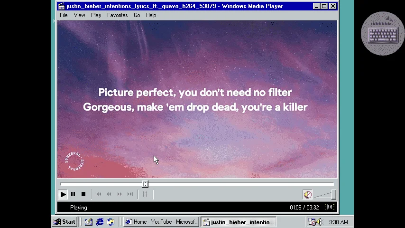The height and width of the screenshot is (228, 405).
Task: Launch Internet Explorer from quick launch
Action: tap(100, 222)
